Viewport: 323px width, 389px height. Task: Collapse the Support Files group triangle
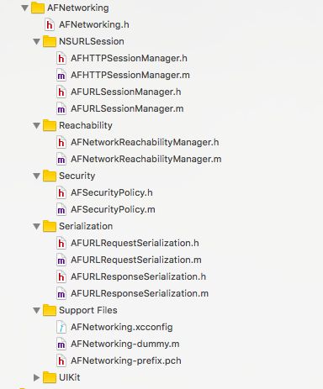36,310
